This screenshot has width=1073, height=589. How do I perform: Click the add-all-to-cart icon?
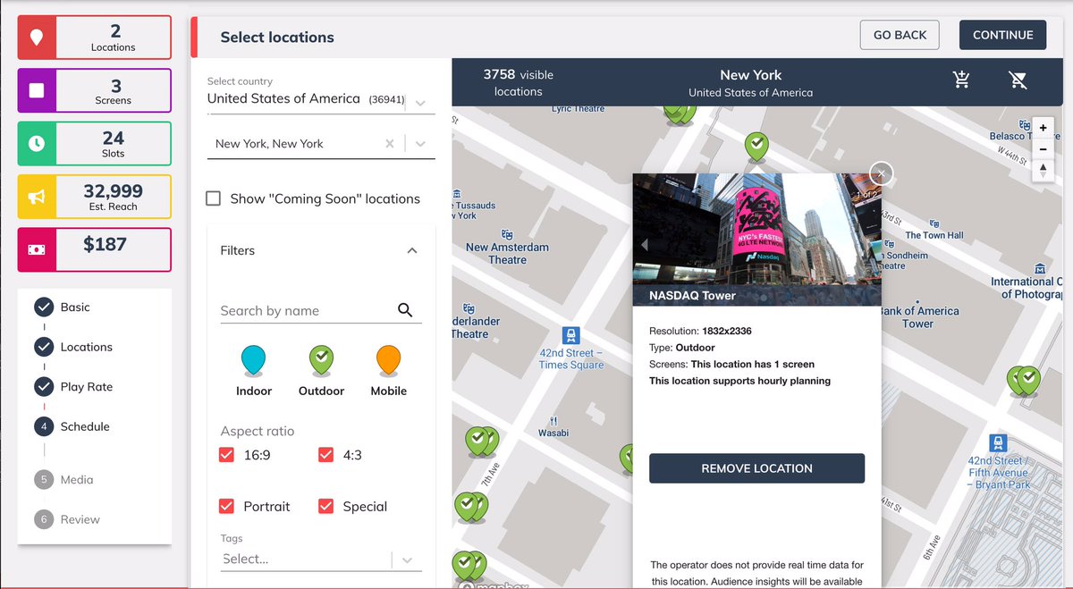962,80
